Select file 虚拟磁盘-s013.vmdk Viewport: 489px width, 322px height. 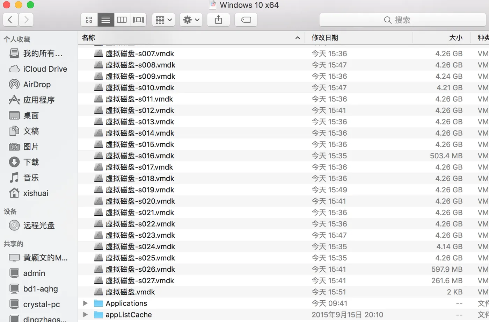click(x=283, y=122)
